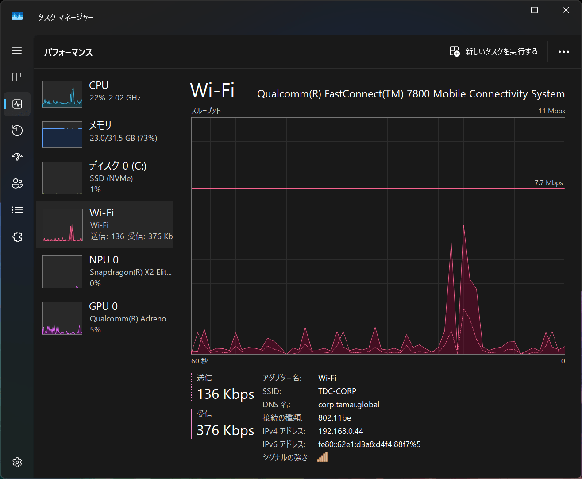Click the CPU mini graph thumbnail
The image size is (582, 479).
click(x=62, y=94)
